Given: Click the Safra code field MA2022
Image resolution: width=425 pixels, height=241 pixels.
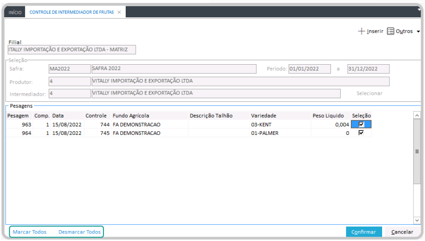Looking at the screenshot, I should tap(70, 69).
